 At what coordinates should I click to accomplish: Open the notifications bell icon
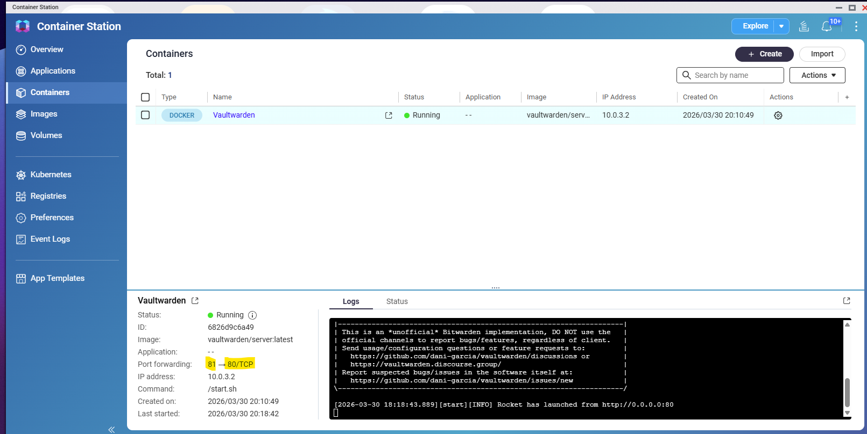coord(827,26)
